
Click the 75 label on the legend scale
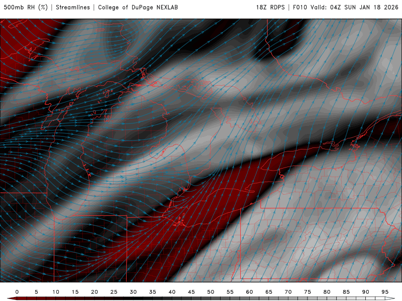click(308, 292)
